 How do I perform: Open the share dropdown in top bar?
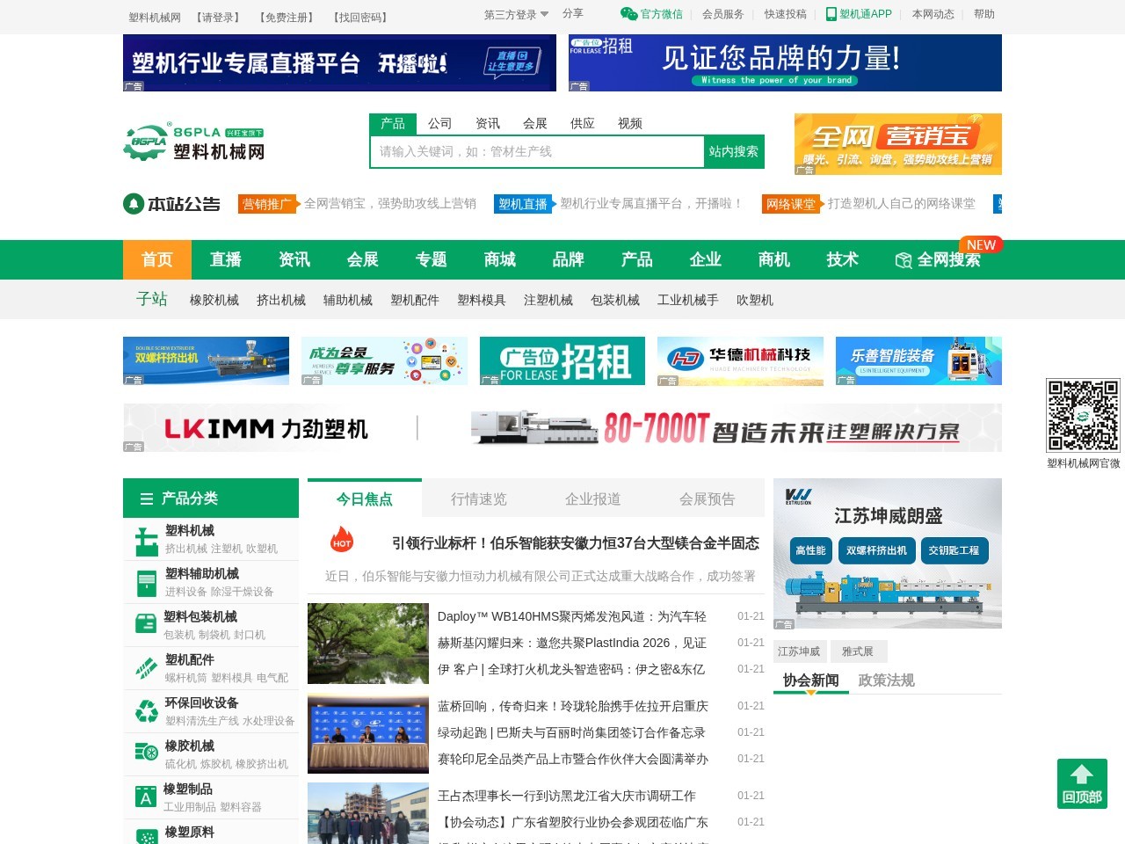point(572,14)
